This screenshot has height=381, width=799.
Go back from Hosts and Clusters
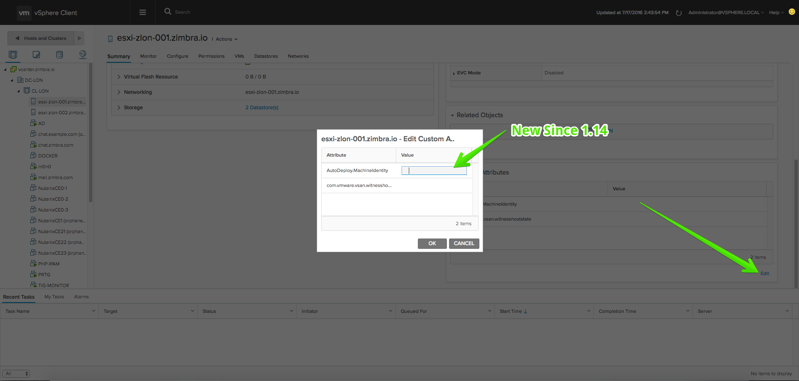coord(17,38)
